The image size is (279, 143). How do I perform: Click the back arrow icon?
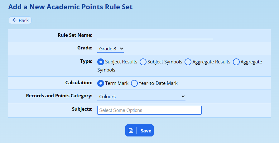[14, 20]
